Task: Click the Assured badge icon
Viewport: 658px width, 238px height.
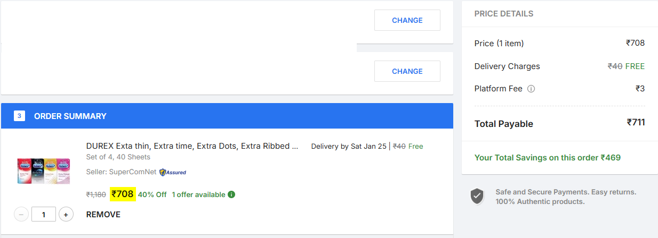Action: click(x=173, y=172)
